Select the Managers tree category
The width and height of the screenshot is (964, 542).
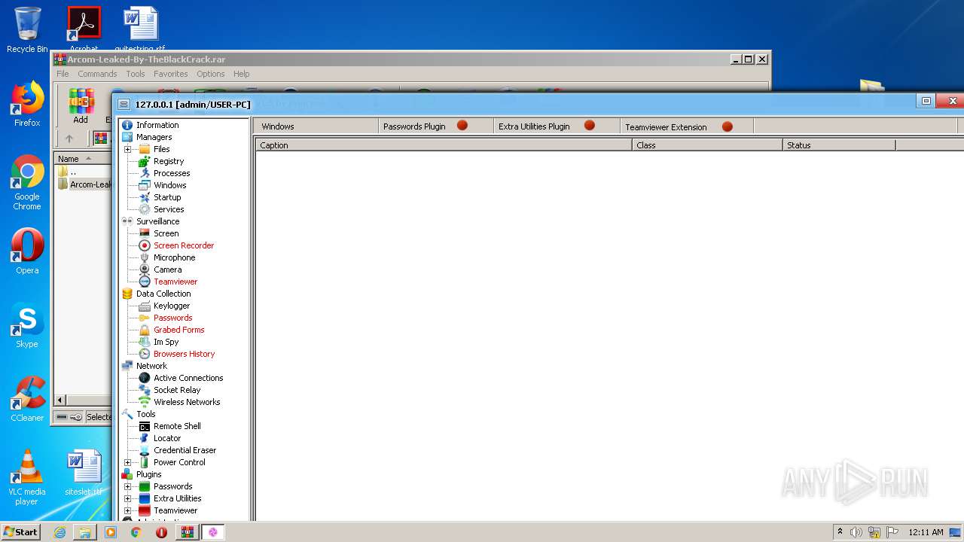pyautogui.click(x=154, y=137)
